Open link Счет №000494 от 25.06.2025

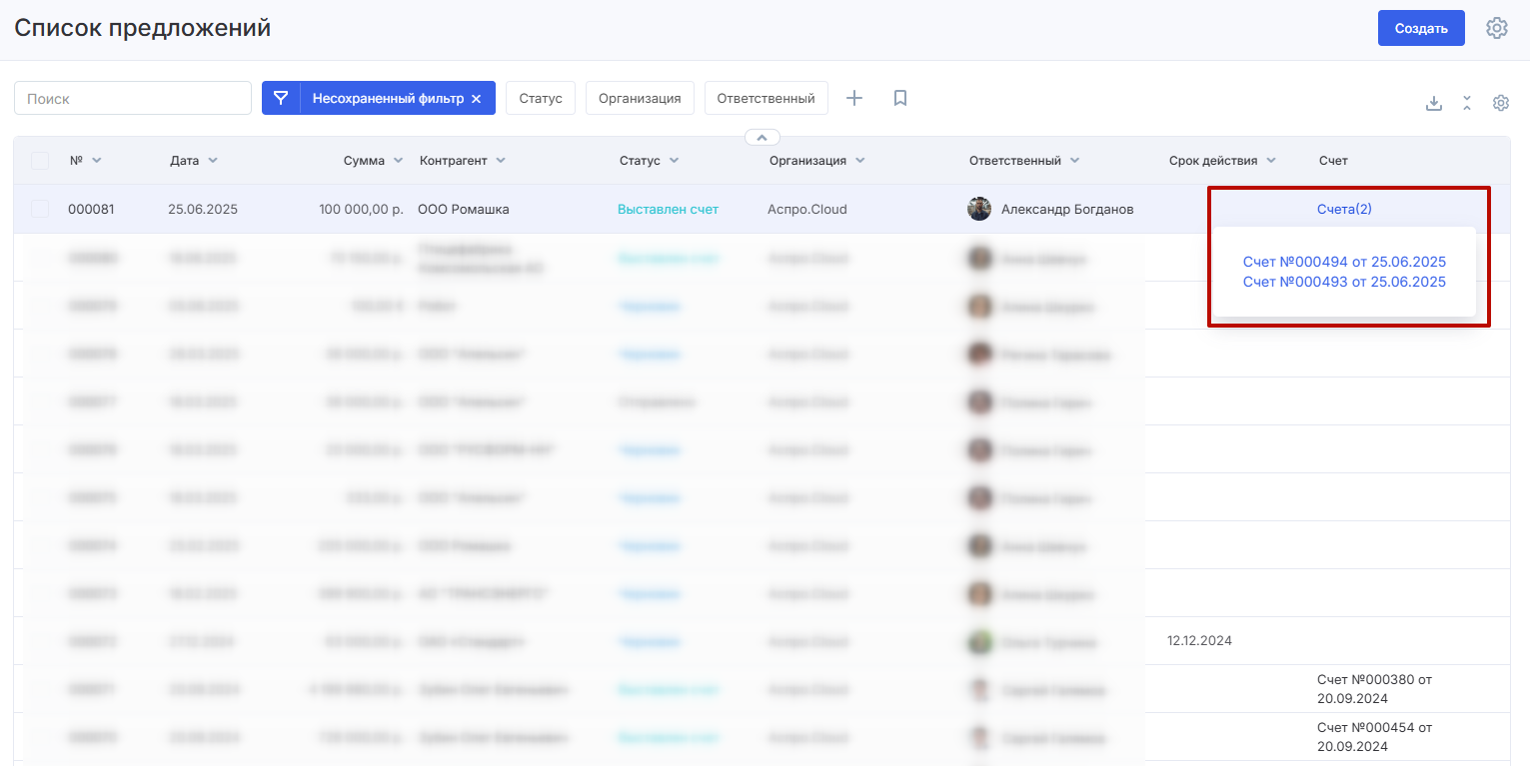(x=1344, y=262)
